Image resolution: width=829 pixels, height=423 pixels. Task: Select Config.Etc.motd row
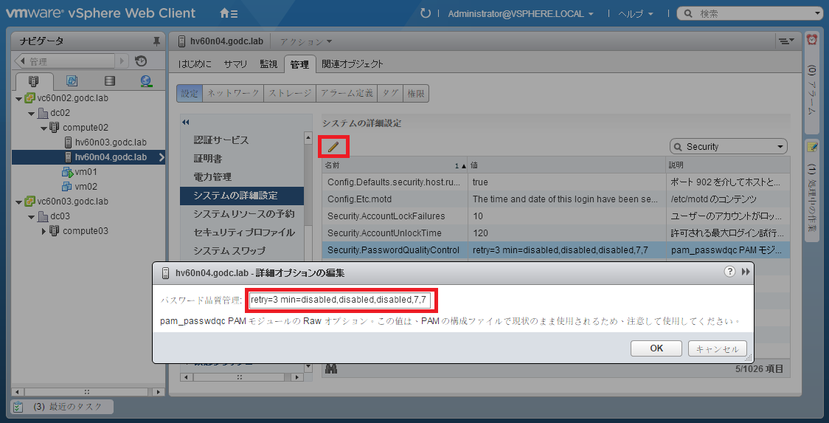[555, 199]
